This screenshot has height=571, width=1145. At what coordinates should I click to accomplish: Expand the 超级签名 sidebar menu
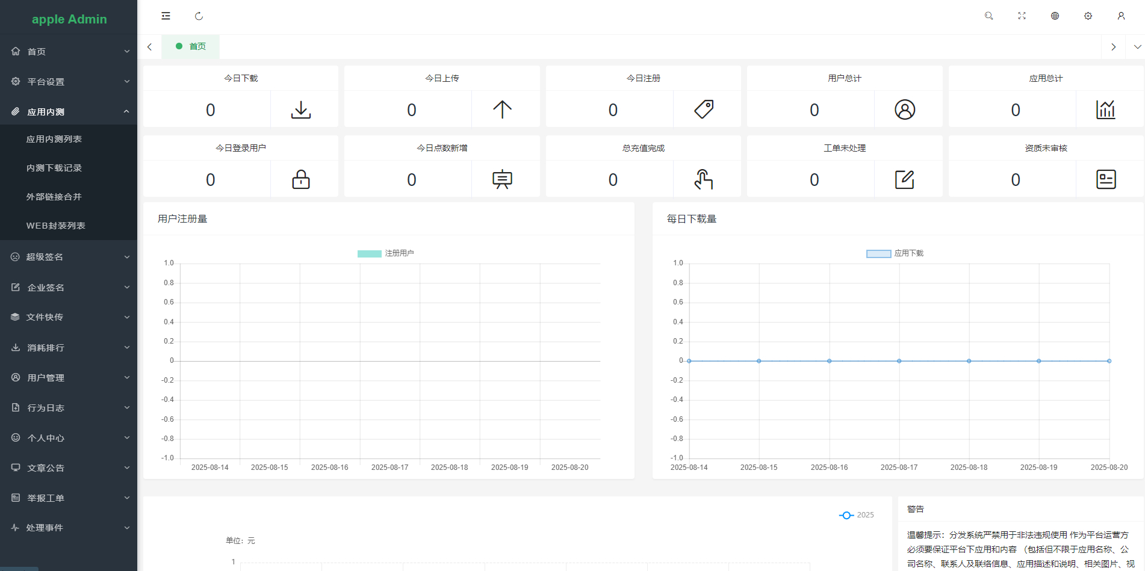(69, 257)
